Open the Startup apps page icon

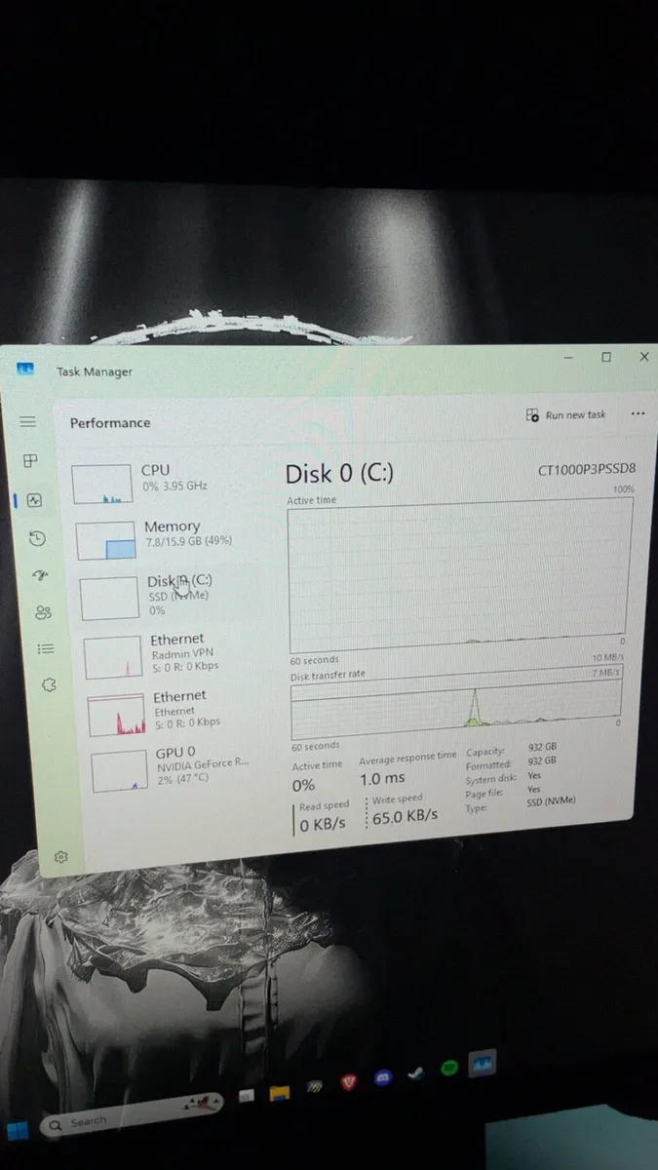[x=40, y=575]
